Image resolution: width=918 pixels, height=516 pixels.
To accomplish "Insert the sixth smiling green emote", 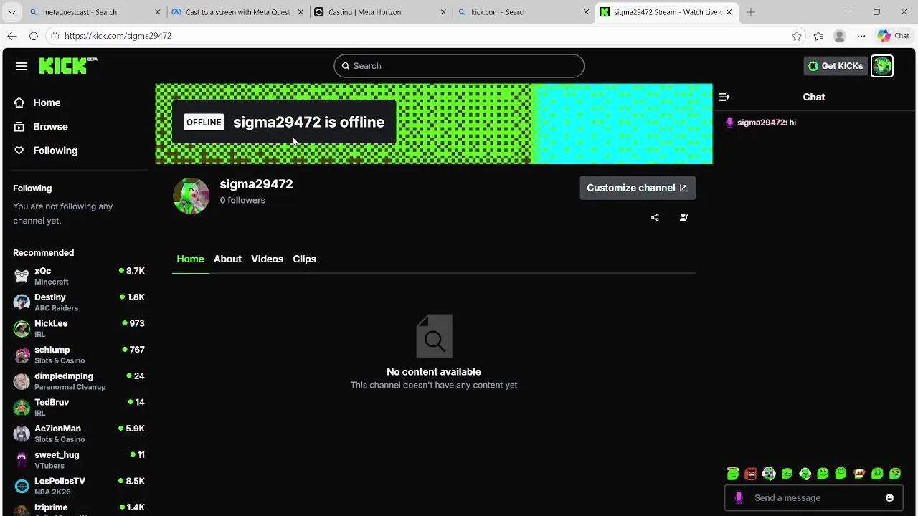I will coord(823,474).
